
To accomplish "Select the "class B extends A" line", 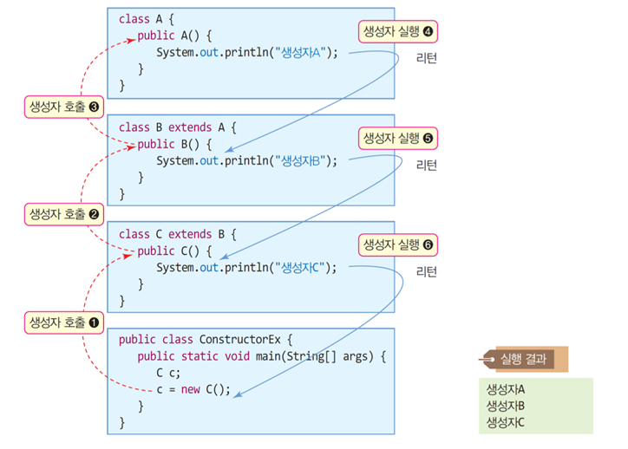I will [177, 127].
